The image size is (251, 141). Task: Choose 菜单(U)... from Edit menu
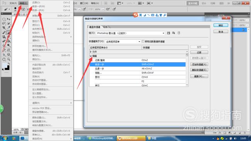click(x=51, y=135)
